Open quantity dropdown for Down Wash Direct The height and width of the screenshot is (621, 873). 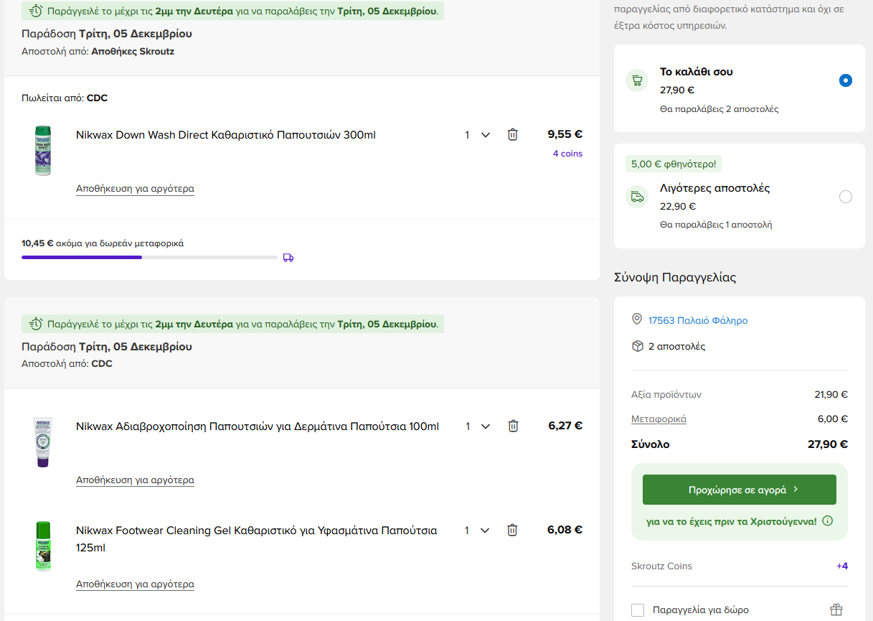pos(478,135)
